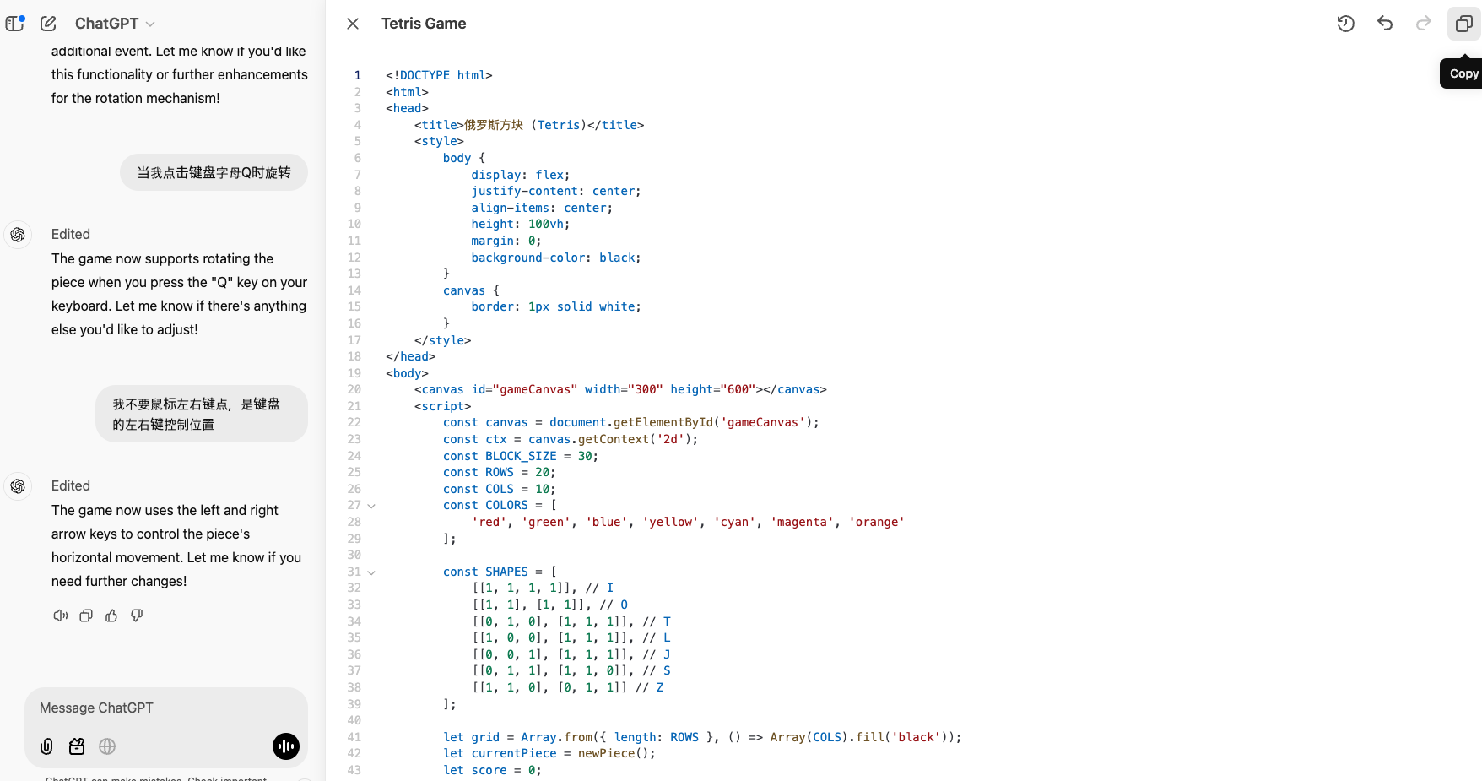This screenshot has height=781, width=1482.
Task: Click the ChatGPT avatar beside first Edited reply
Action: point(18,235)
